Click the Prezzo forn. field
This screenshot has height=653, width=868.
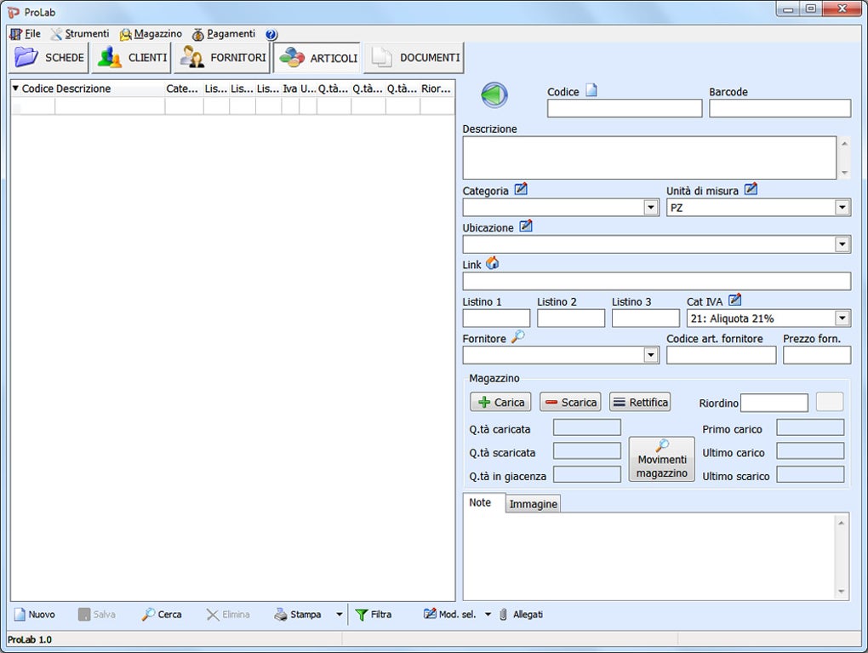pos(817,355)
